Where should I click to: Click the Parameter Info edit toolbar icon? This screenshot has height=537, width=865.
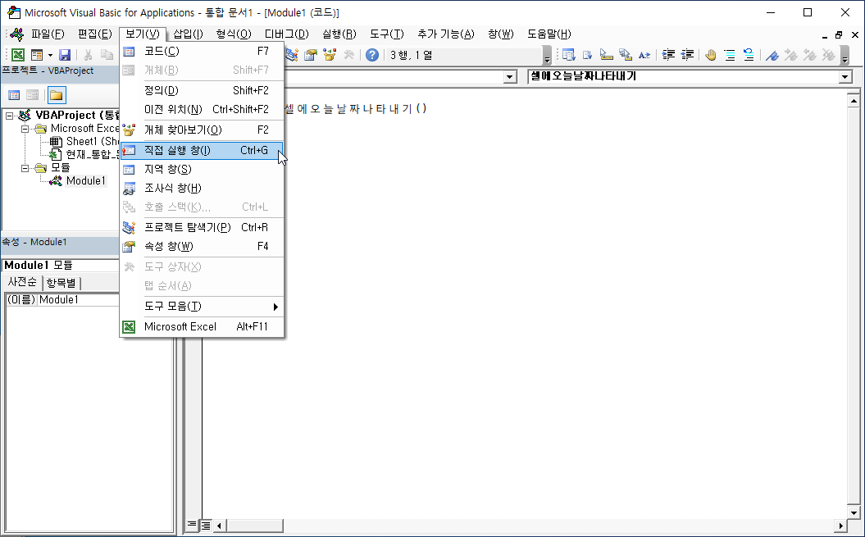626,55
